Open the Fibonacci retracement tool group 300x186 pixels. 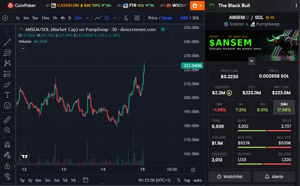(x=7, y=53)
